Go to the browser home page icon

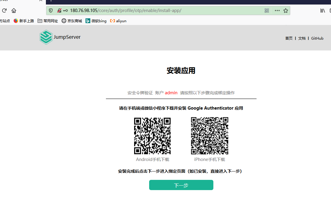(x=14, y=10)
